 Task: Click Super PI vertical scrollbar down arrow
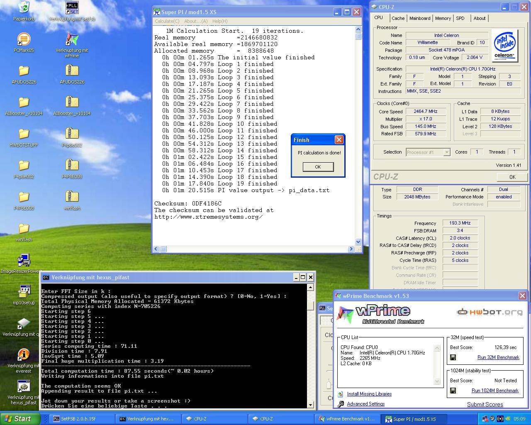coord(358,242)
